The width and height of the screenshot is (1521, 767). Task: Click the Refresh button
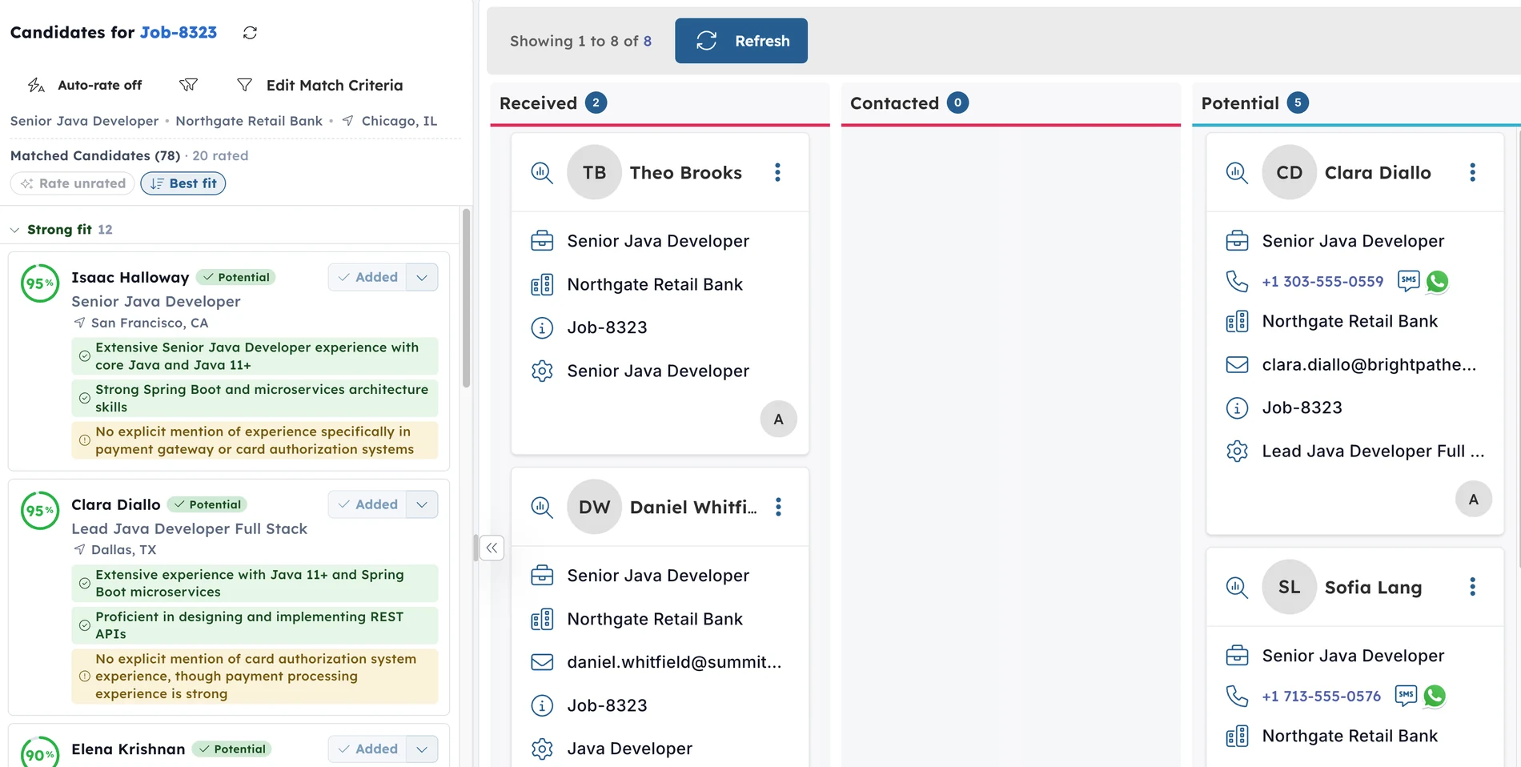pos(741,41)
